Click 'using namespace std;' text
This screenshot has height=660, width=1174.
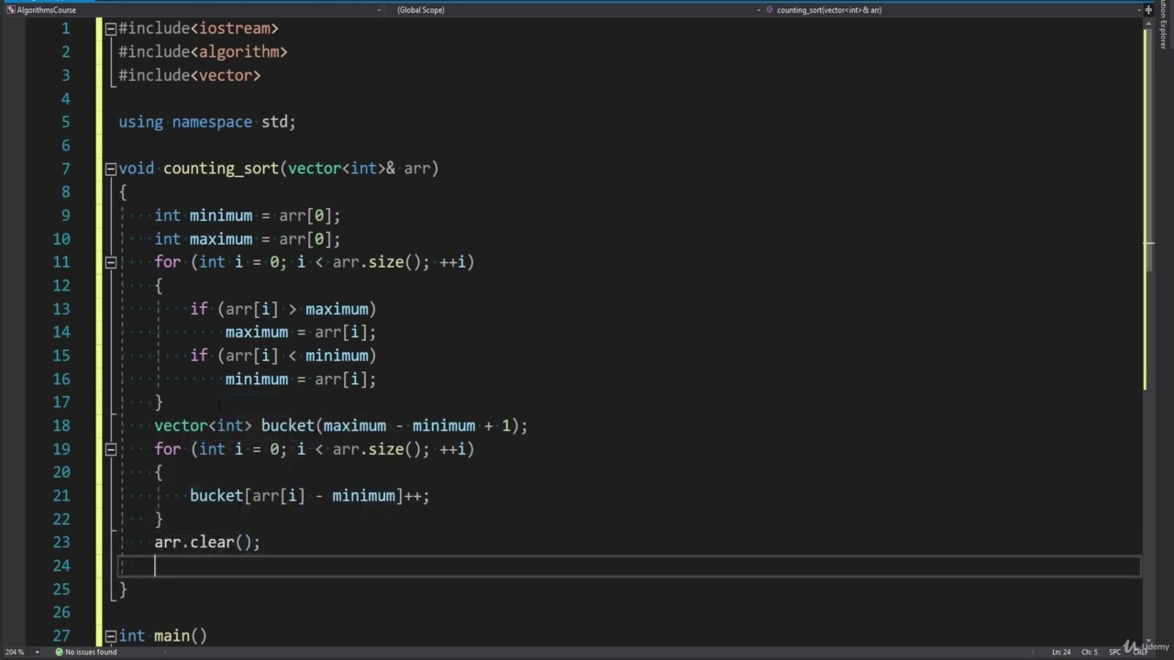[x=207, y=122]
